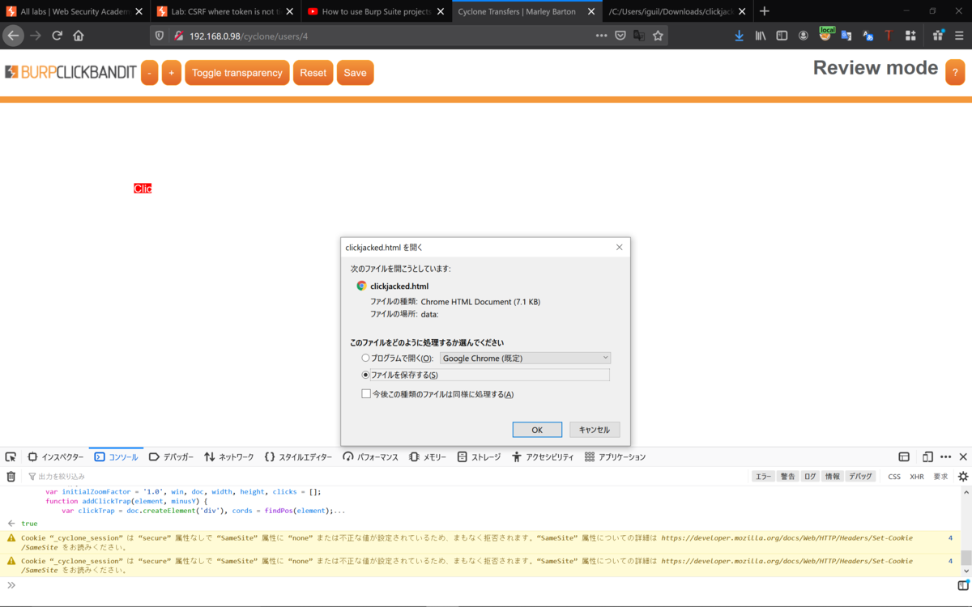The height and width of the screenshot is (607, 972).
Task: Close the clickjacked.html download dialog
Action: pyautogui.click(x=619, y=247)
